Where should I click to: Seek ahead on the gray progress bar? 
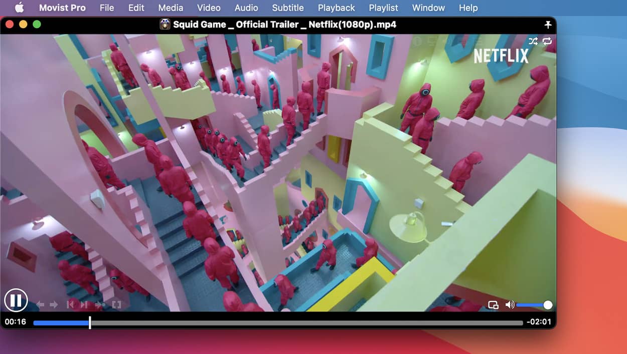pos(306,323)
